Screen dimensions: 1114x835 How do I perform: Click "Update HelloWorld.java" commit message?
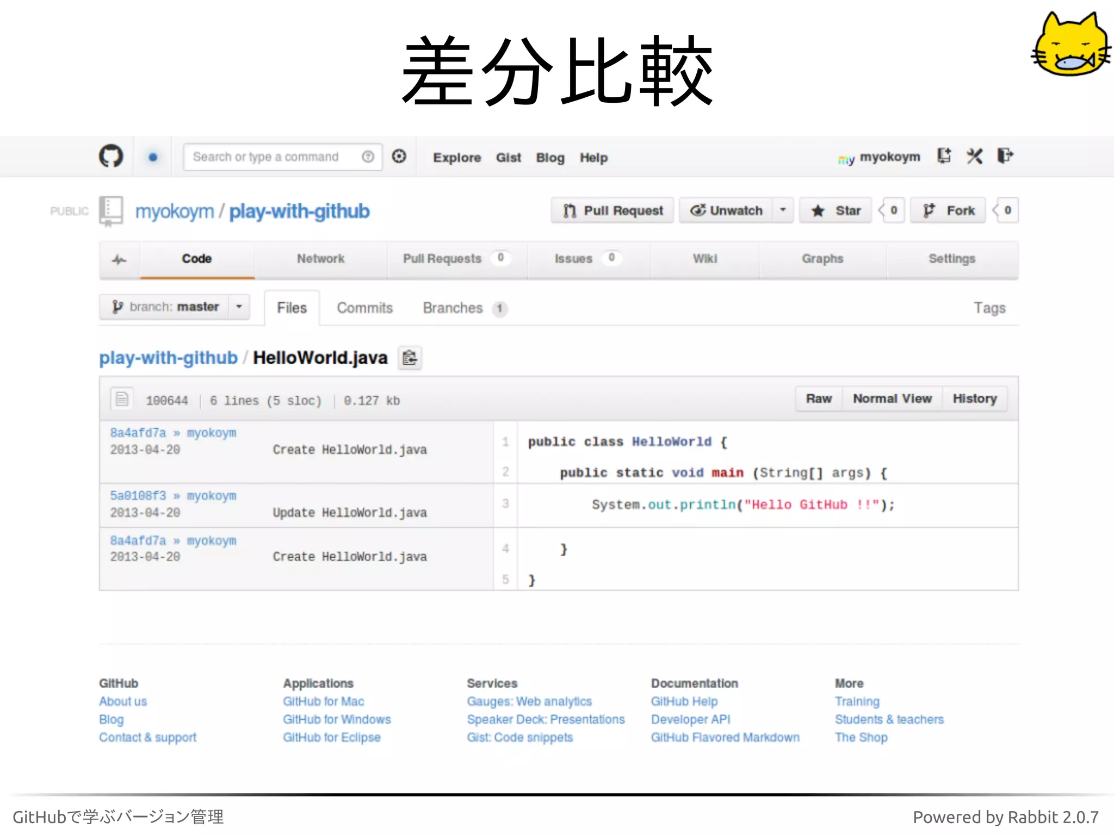350,513
